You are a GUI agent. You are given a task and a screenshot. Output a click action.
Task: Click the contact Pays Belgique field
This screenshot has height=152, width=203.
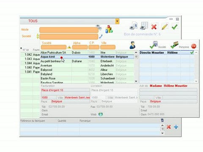(x=173, y=101)
